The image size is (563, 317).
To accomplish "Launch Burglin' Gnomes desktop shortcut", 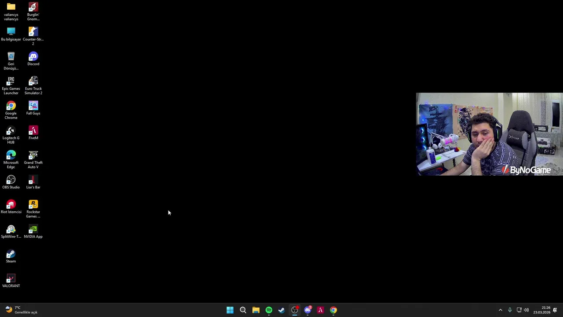I will tap(33, 11).
